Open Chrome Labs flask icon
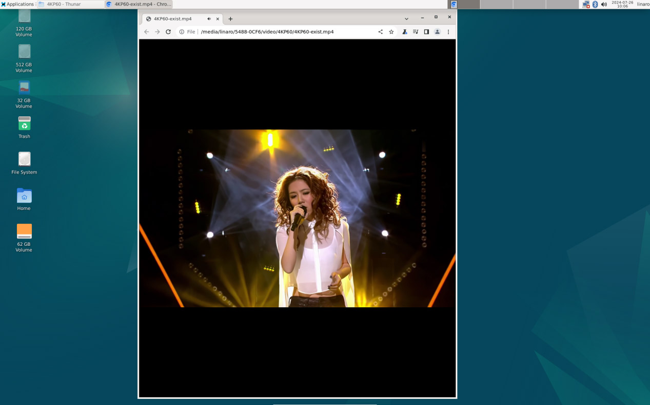 pyautogui.click(x=405, y=32)
